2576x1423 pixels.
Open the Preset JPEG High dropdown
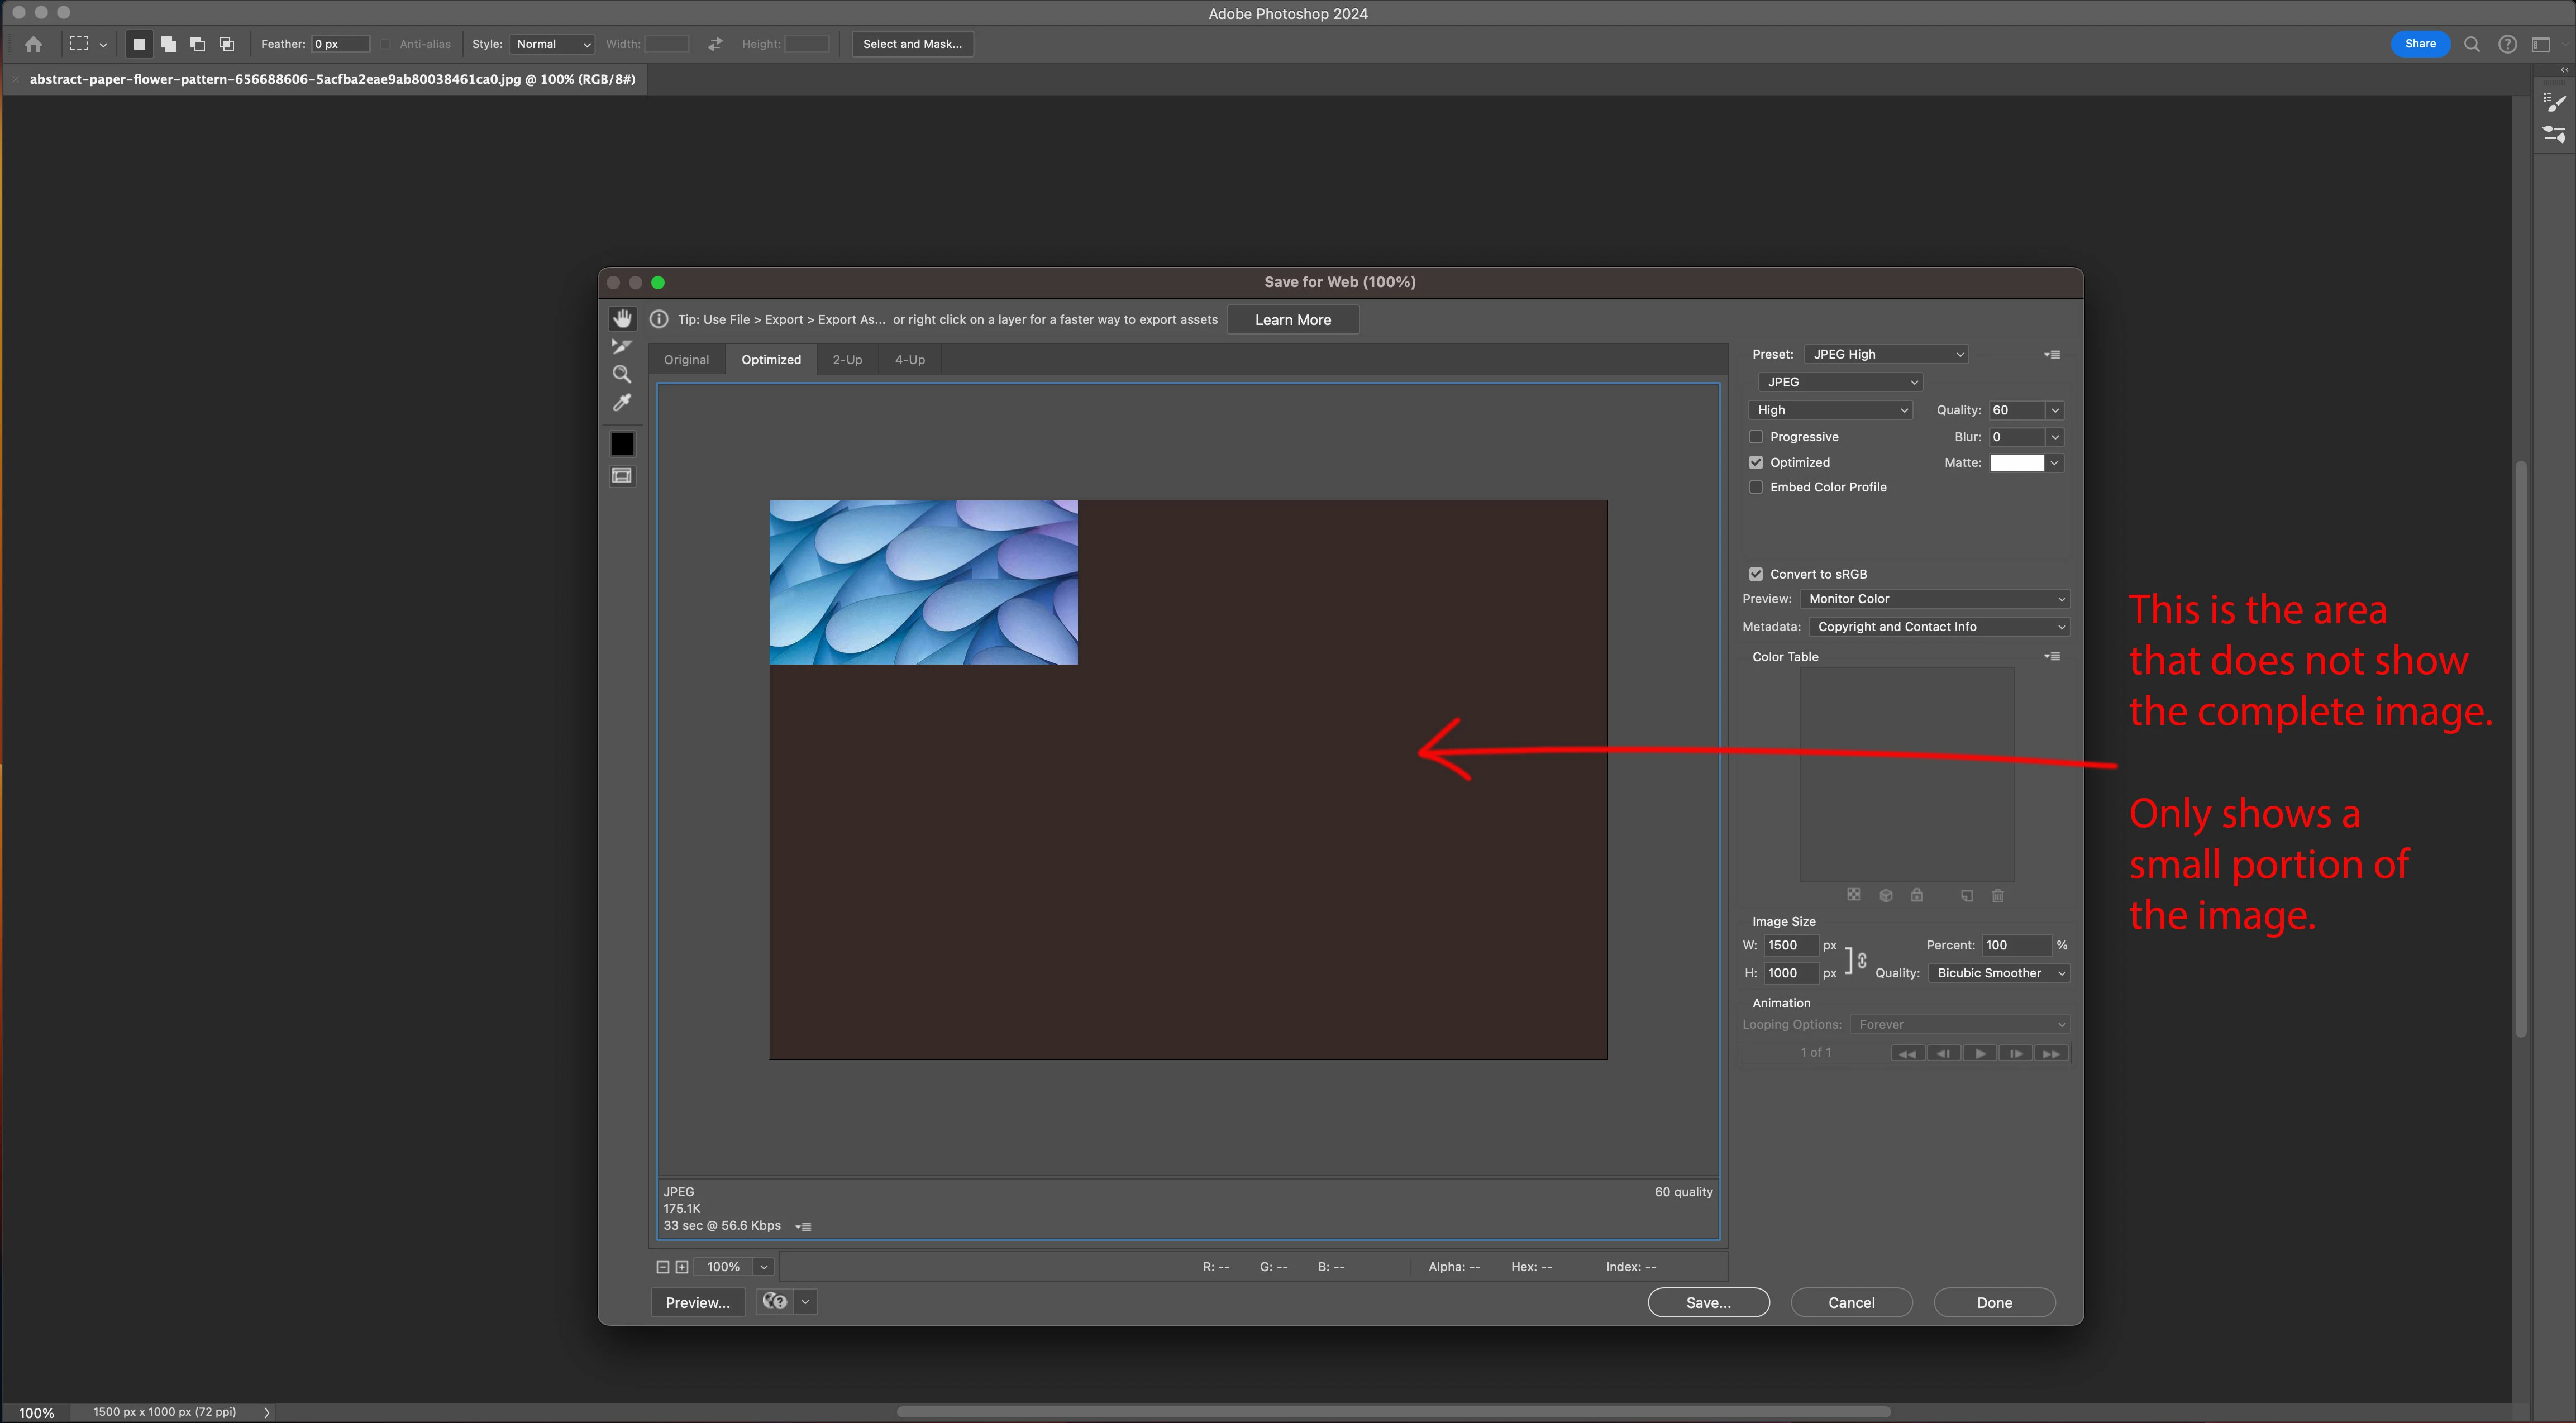coord(1886,354)
